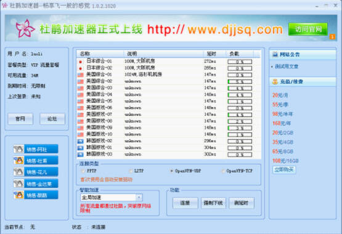Click the red dot icon beside 日本综合-02
Image resolution: width=342 pixels, height=234 pixels.
click(81, 68)
